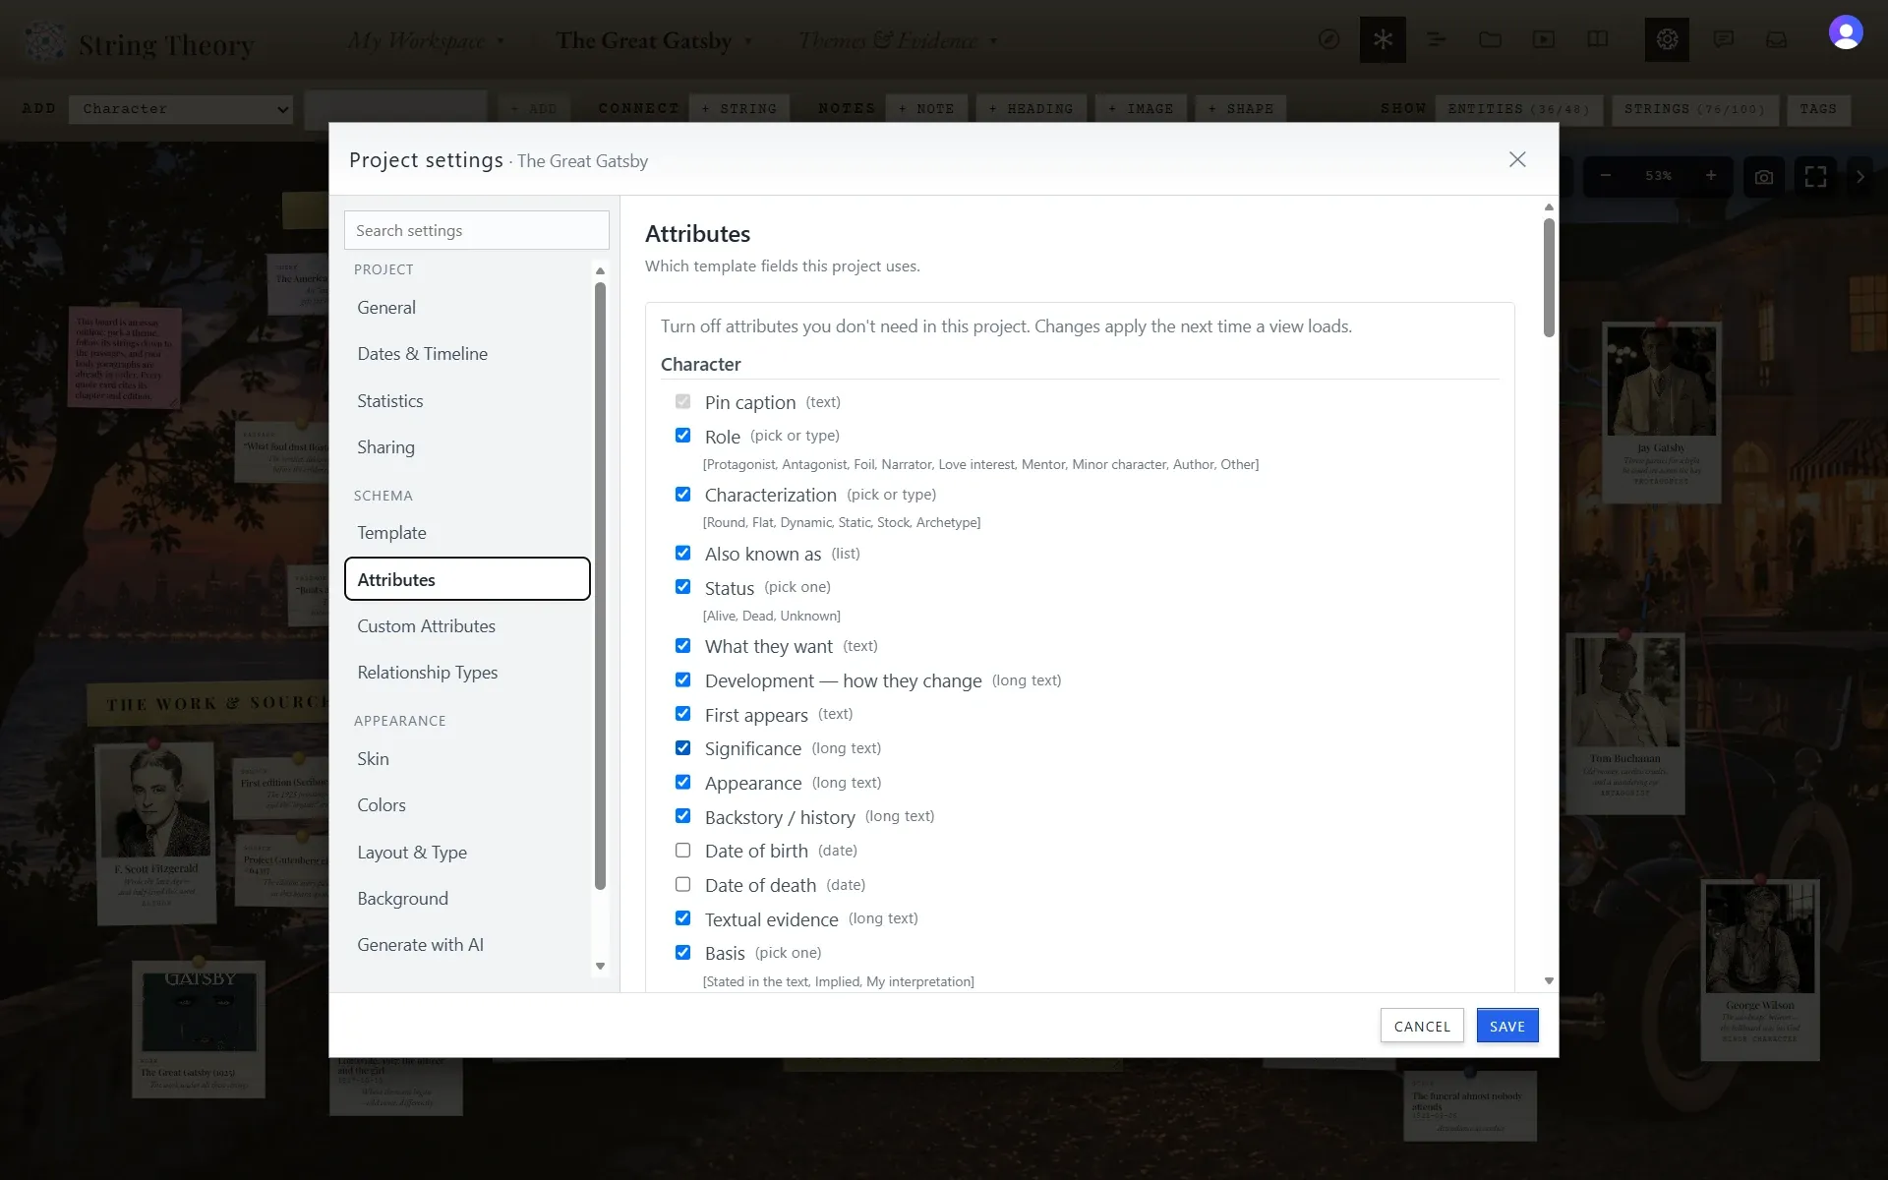Screen dimensions: 1888x1180
Task: Click the sidebar scroll up arrow
Action: coord(600,270)
